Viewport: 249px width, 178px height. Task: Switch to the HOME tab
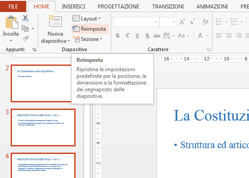pos(42,7)
